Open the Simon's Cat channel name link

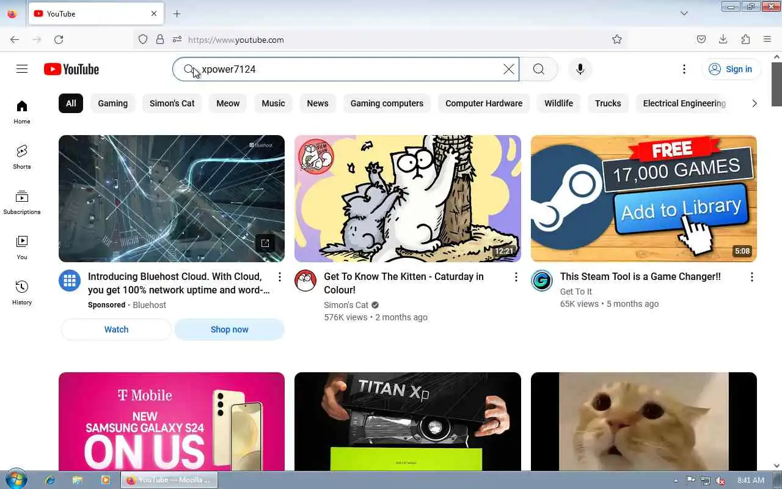pos(346,305)
